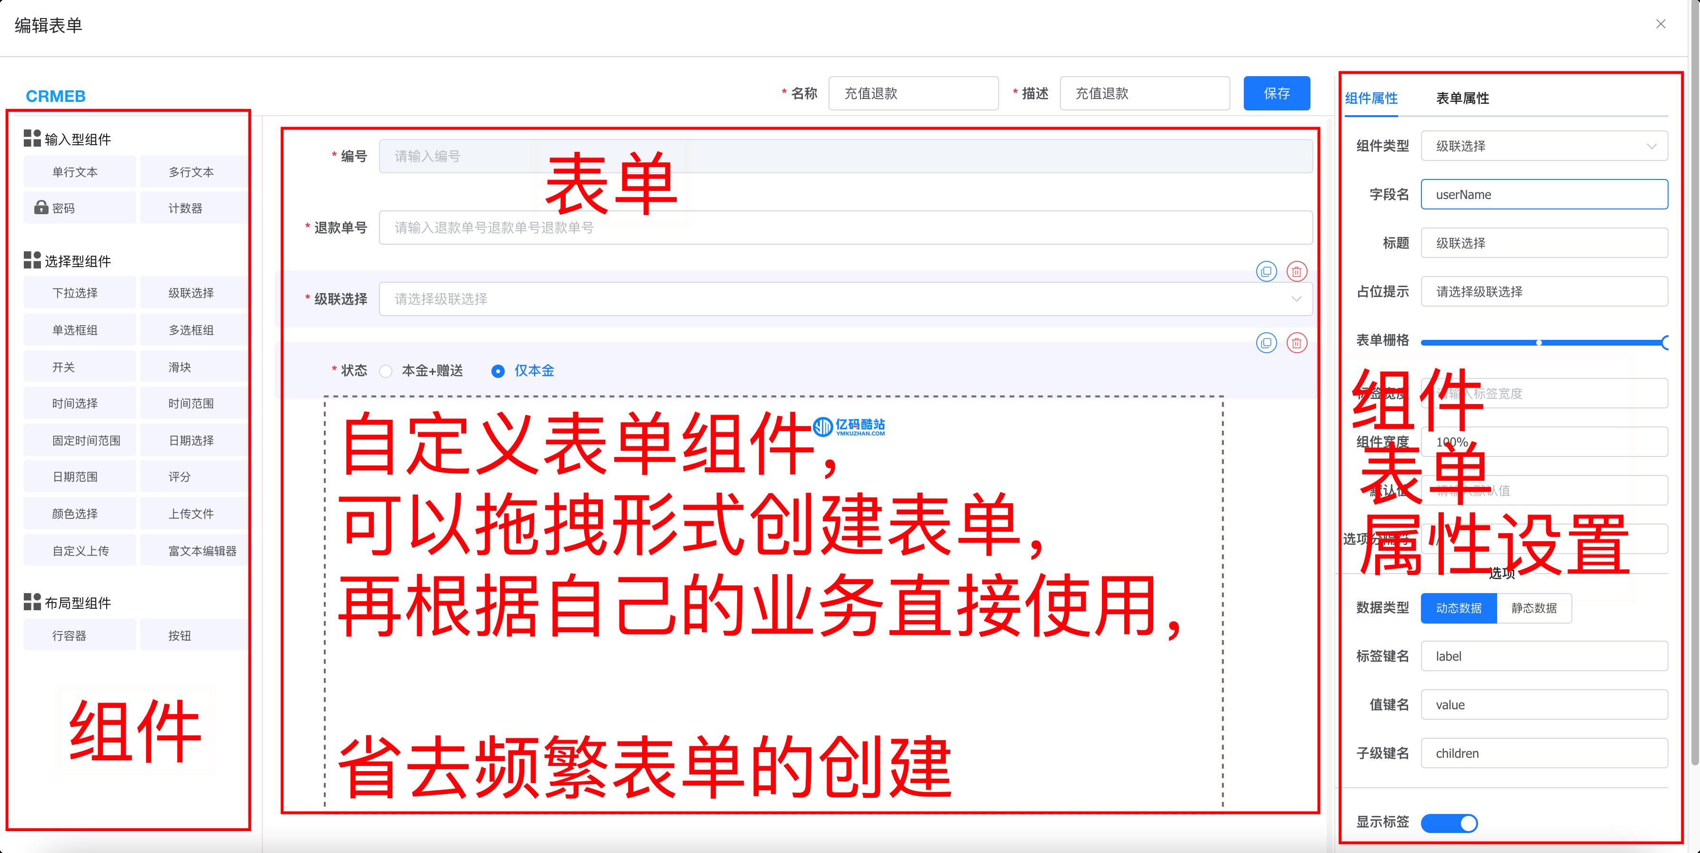Expand the 级联选择 form field dropdown
The height and width of the screenshot is (853, 1700).
tap(845, 299)
